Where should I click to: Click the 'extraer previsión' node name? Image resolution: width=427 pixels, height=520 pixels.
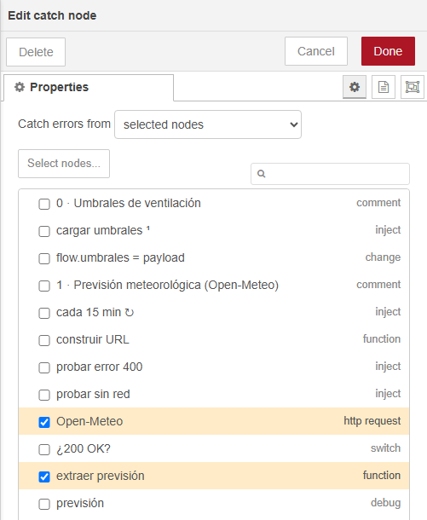point(100,476)
